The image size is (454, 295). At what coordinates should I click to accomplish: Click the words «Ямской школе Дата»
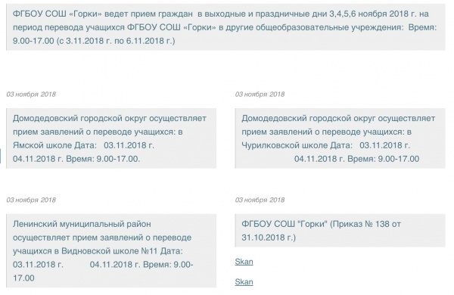click(x=54, y=145)
